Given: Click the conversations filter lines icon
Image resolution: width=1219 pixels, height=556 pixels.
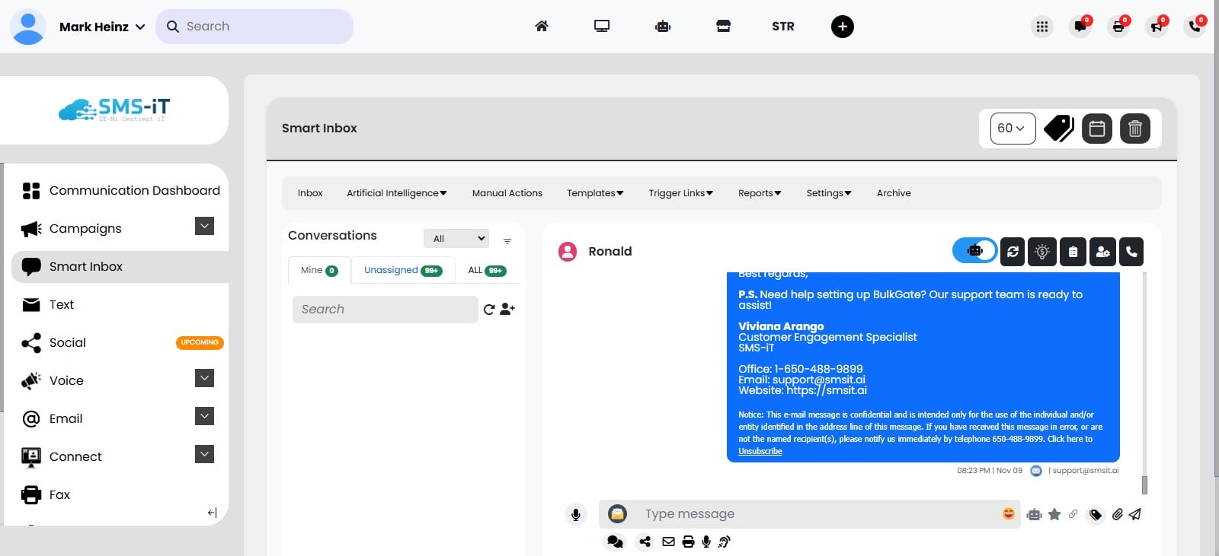Looking at the screenshot, I should pos(507,241).
